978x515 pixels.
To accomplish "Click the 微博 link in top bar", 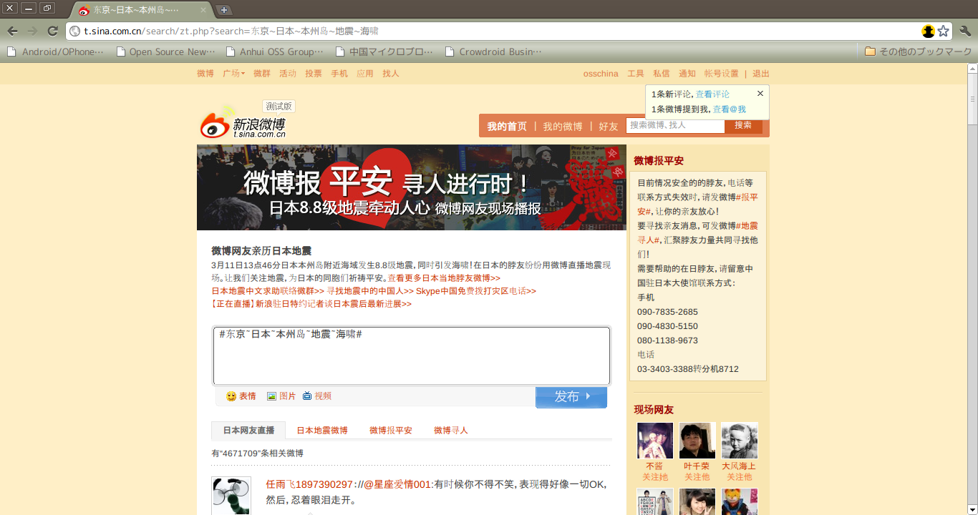I will point(205,74).
